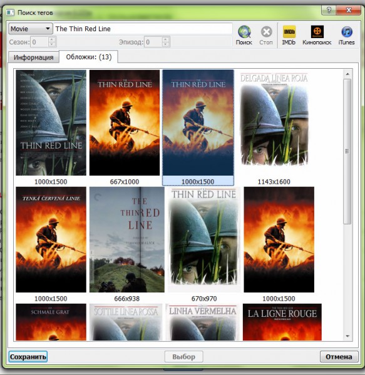The image size is (365, 375).
Task: Select the 670x970 helmet cover
Action: (204, 239)
